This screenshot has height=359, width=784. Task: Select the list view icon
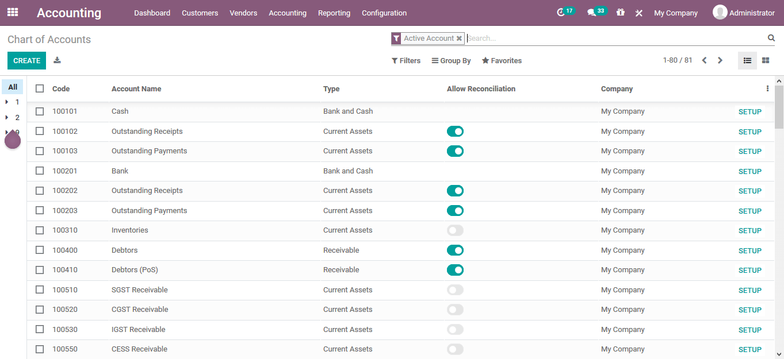point(747,60)
